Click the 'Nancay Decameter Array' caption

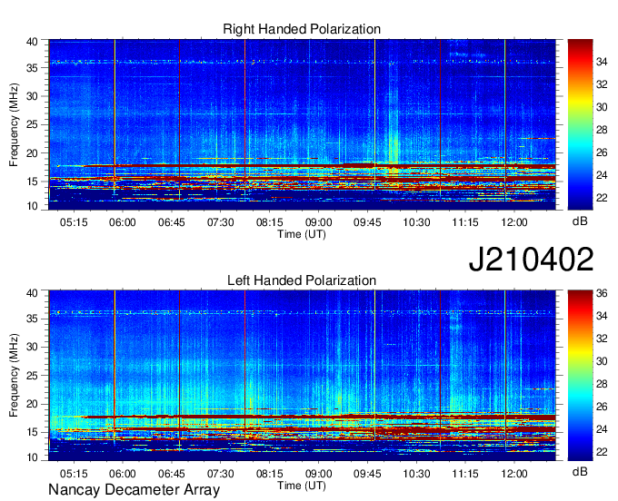coord(134,489)
